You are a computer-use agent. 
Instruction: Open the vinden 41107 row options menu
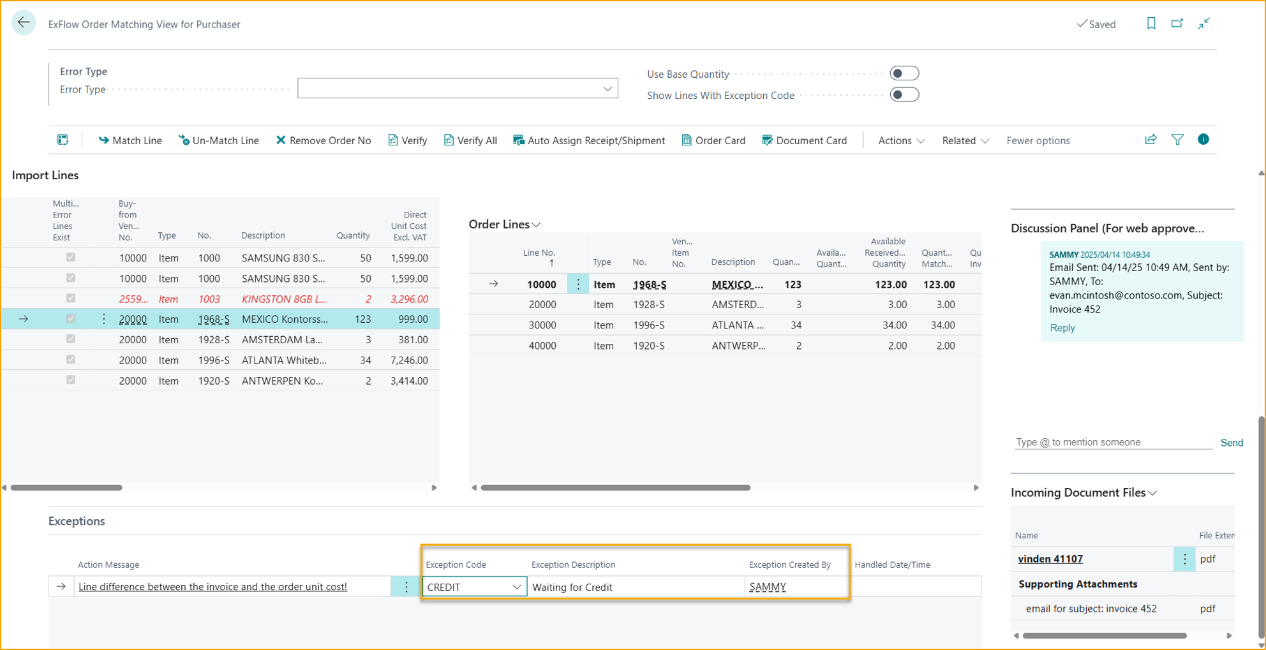[x=1185, y=559]
